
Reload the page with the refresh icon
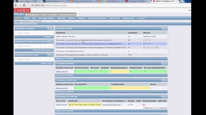pos(24,5)
